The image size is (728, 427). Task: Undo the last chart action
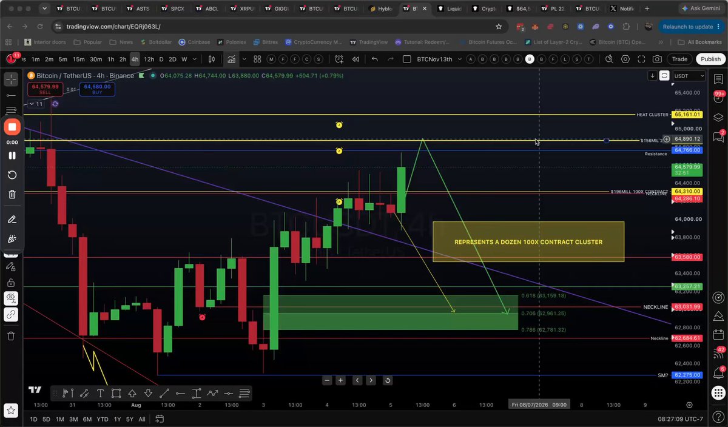(x=375, y=59)
